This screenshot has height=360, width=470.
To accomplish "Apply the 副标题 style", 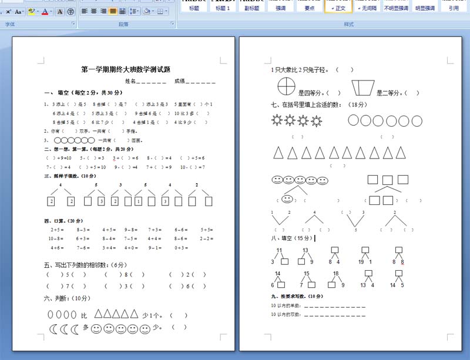I will coord(251,6).
